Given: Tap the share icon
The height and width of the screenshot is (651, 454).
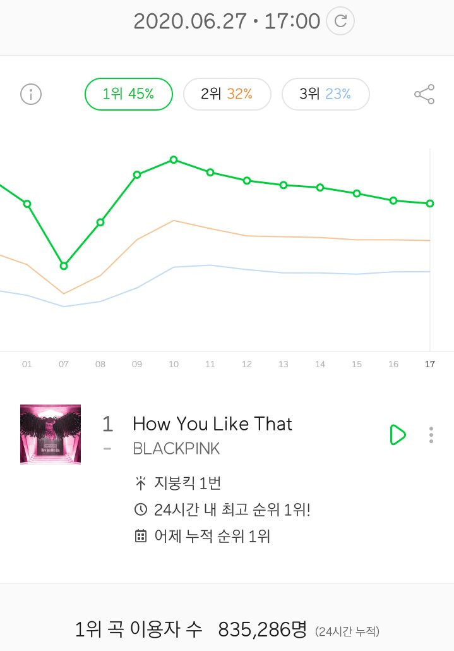Looking at the screenshot, I should click(x=424, y=94).
